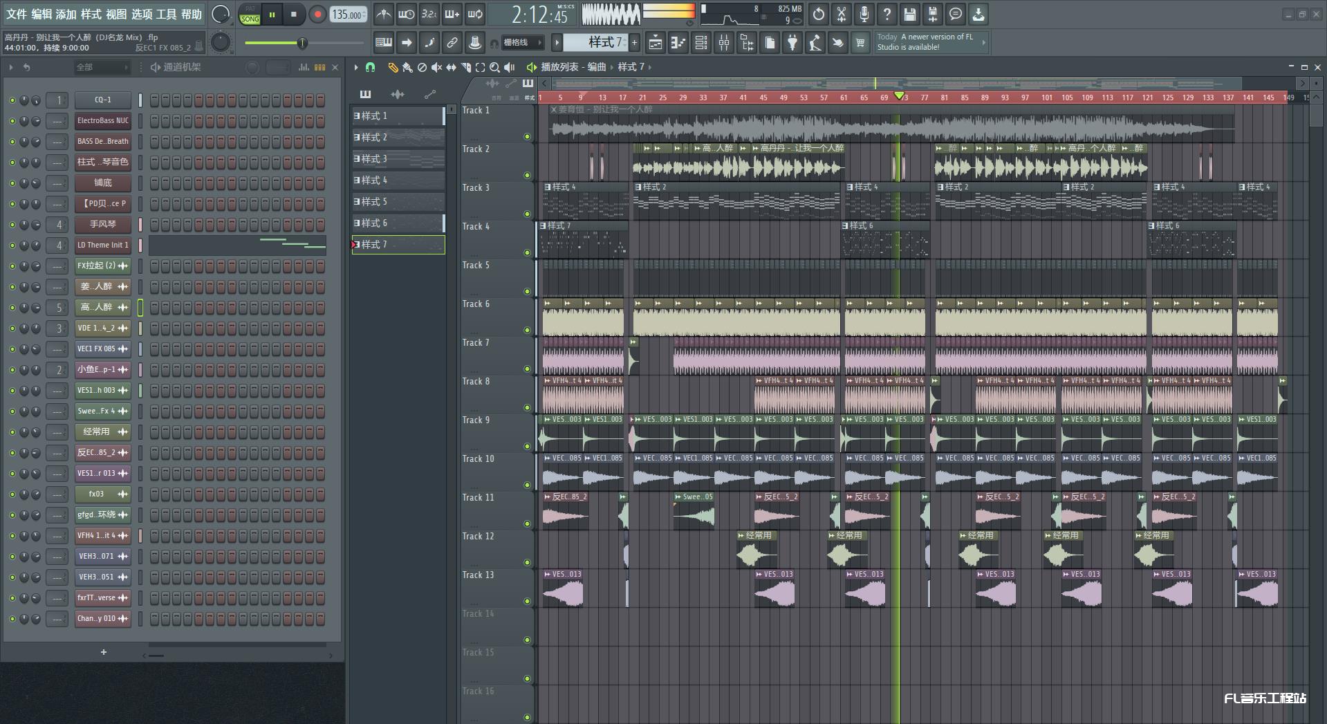The height and width of the screenshot is (724, 1327).
Task: Mute CQ-1 channel via green LED
Action: (12, 100)
